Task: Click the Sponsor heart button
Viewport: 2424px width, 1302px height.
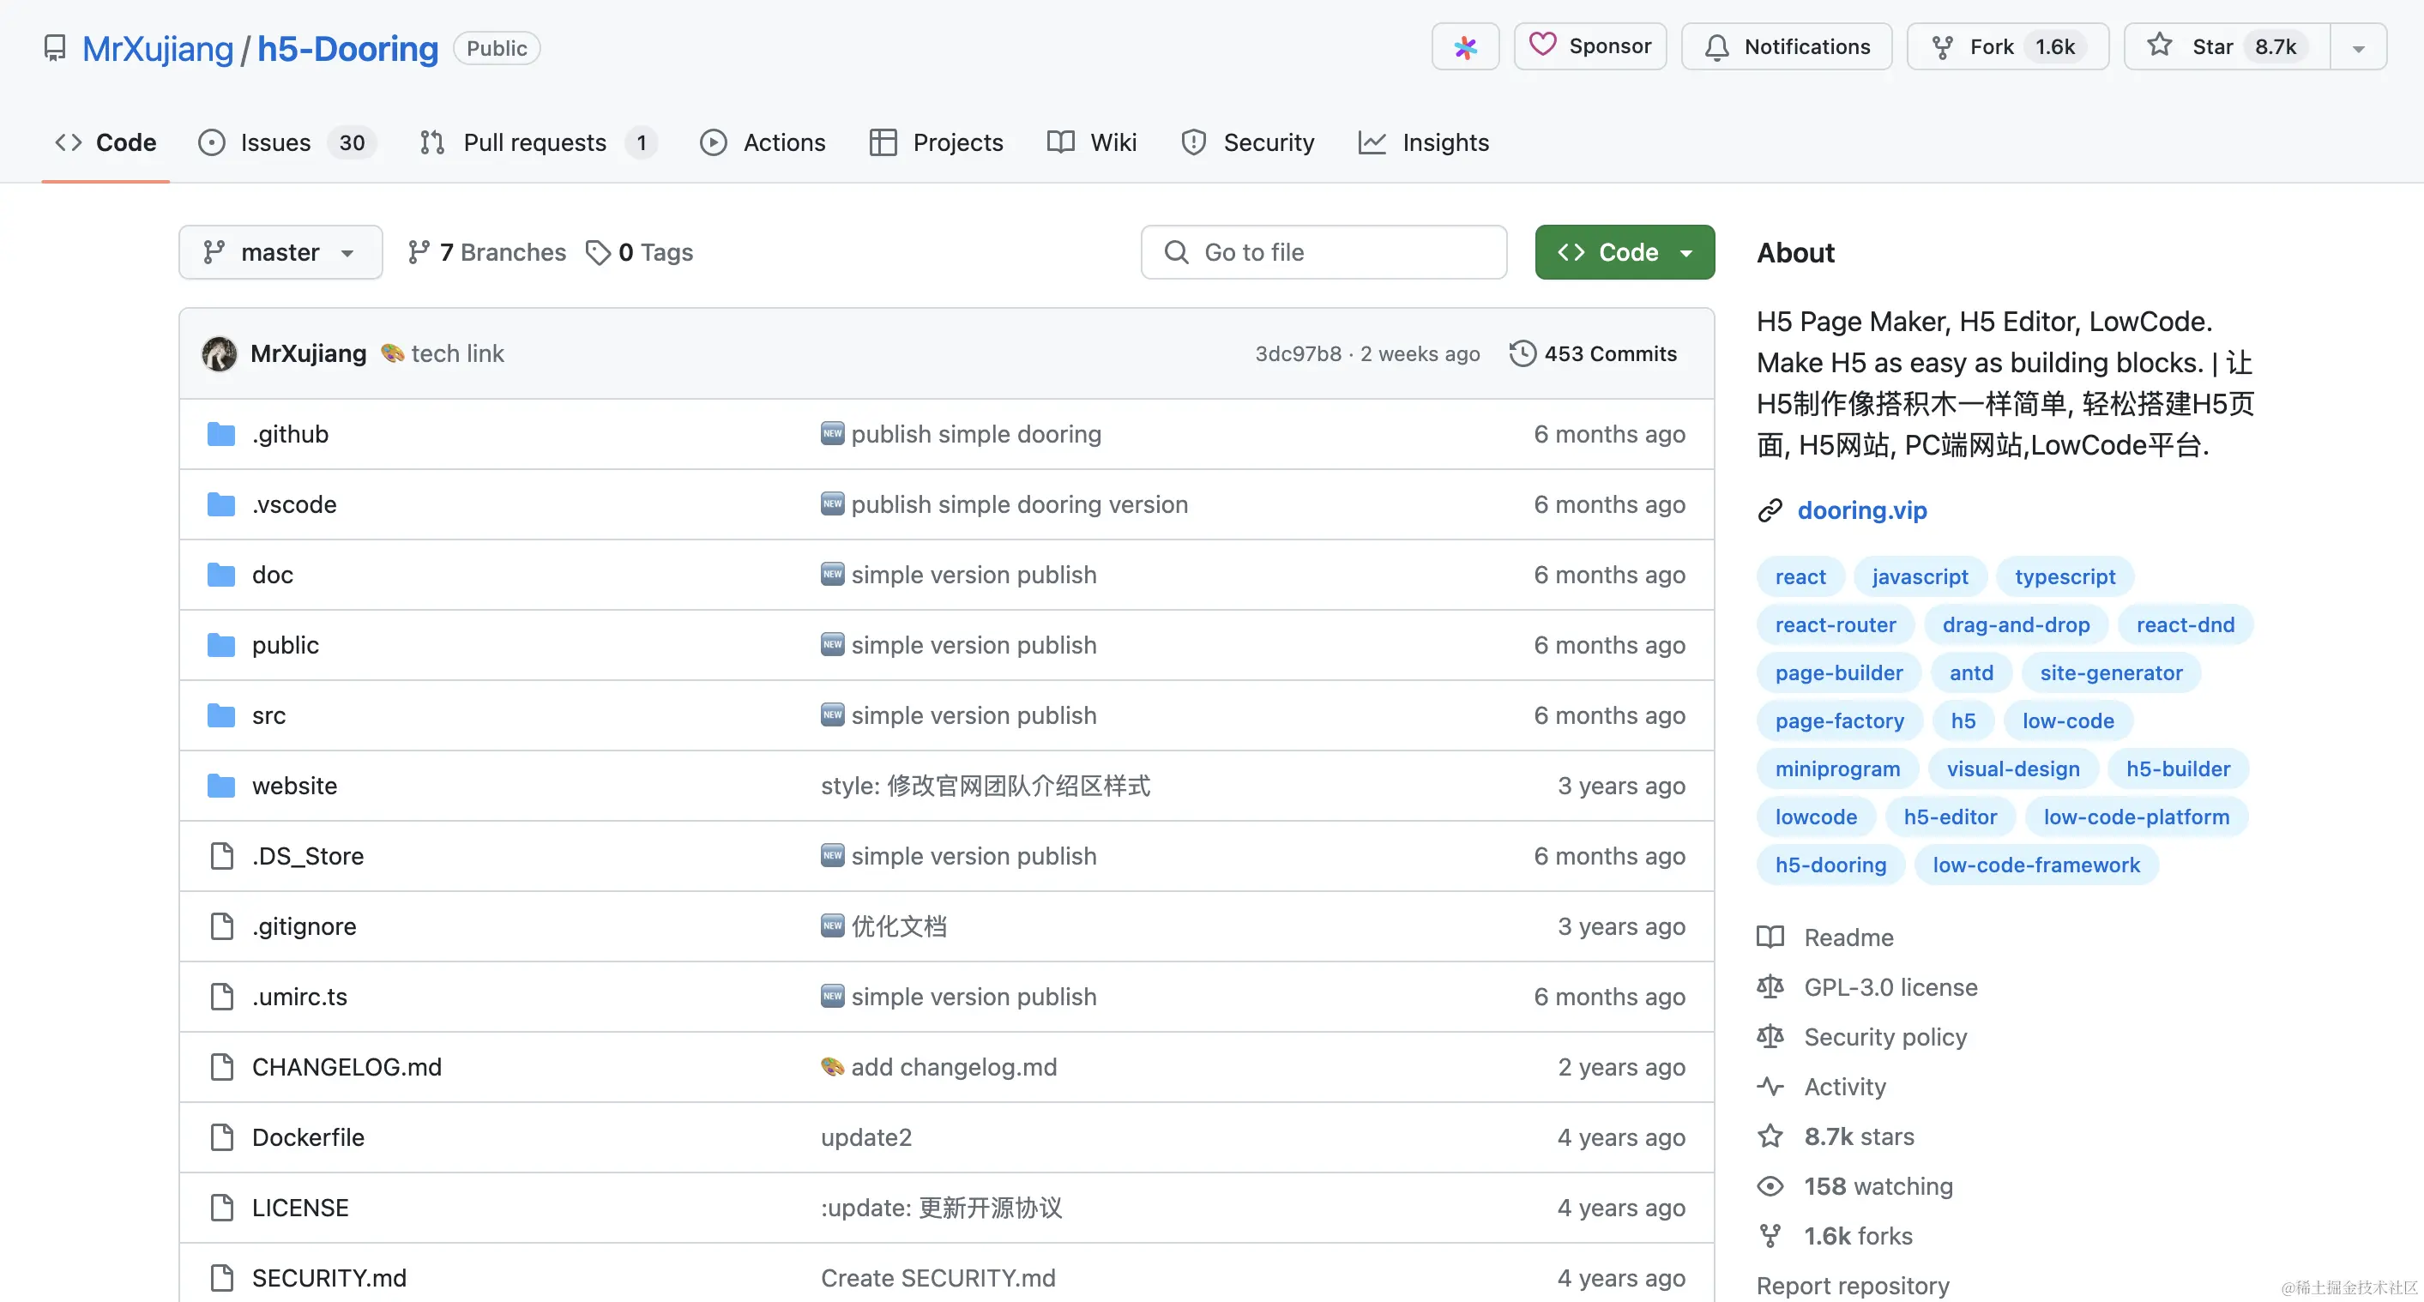Action: [1589, 47]
